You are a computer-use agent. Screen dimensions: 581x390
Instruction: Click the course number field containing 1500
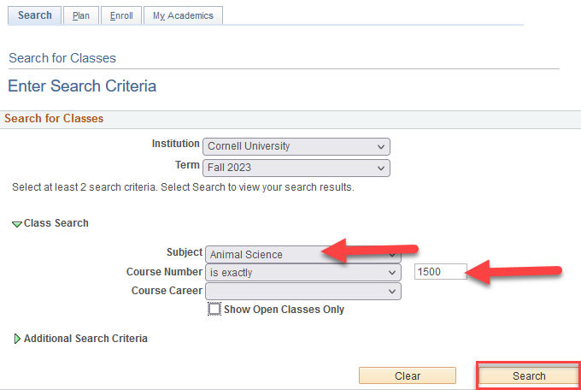click(440, 272)
